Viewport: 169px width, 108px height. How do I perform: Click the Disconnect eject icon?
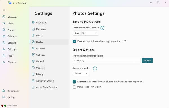pos(4,91)
